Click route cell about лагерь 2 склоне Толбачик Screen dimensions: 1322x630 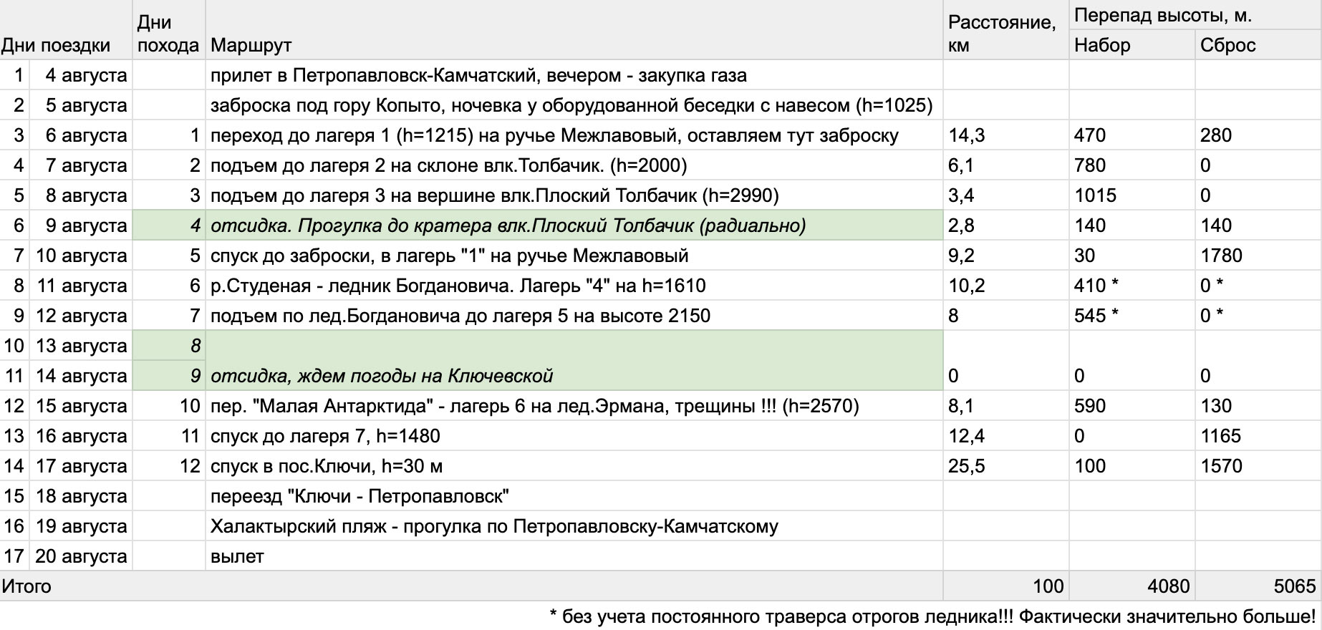[574, 165]
